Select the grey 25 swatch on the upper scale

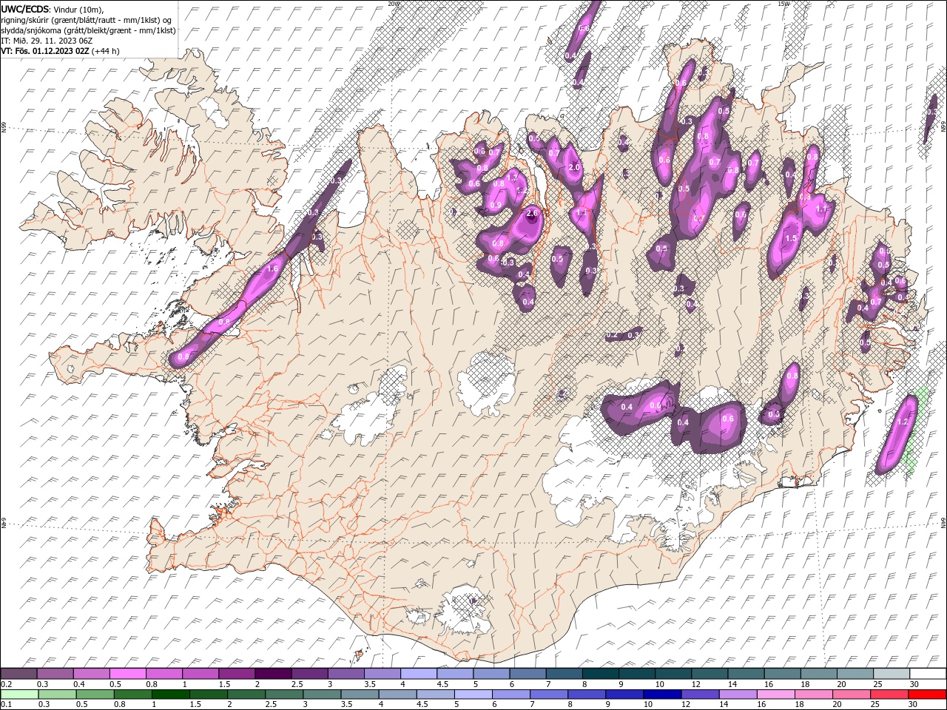[891, 673]
